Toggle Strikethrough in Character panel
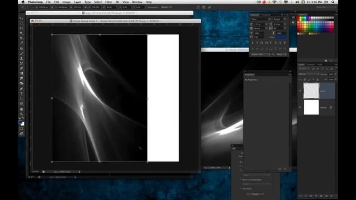 tap(285, 43)
